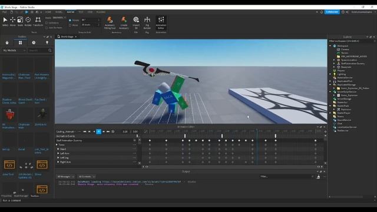Open the My Models dropdown in Toolbox
377x212 pixels.
(x=14, y=51)
